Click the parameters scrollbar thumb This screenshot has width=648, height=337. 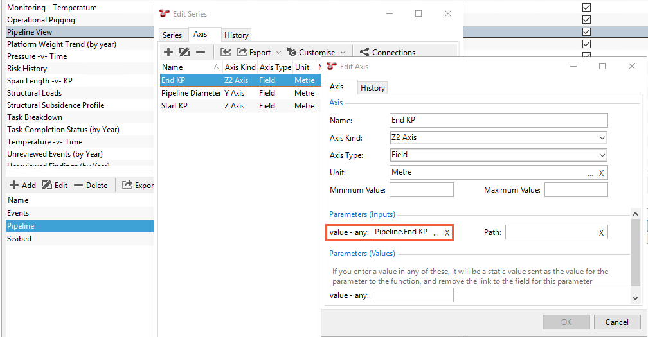(636, 252)
